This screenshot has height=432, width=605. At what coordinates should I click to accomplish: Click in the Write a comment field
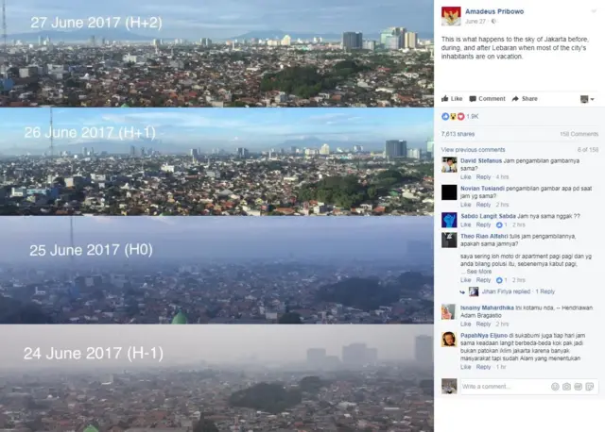[505, 387]
